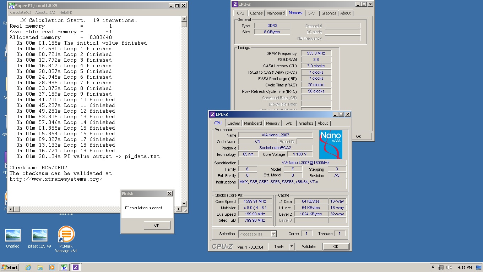Viewport: 483px width, 272px height.
Task: Show hidden tray icons arrow
Action: (x=433, y=267)
